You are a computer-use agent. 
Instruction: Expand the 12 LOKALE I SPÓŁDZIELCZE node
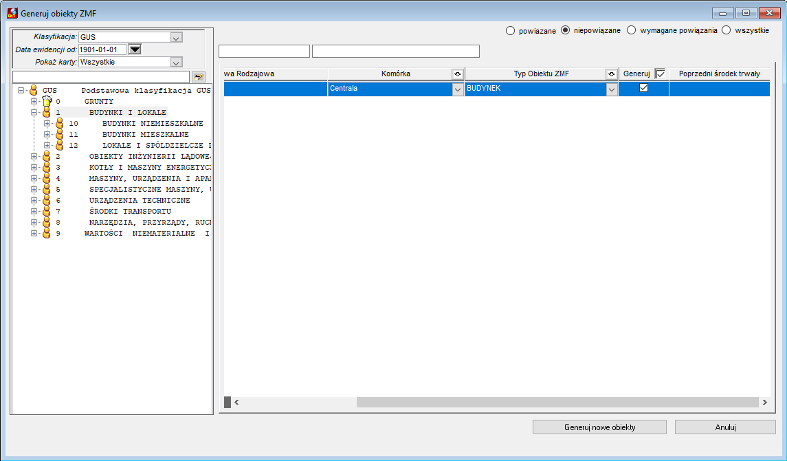coord(47,146)
